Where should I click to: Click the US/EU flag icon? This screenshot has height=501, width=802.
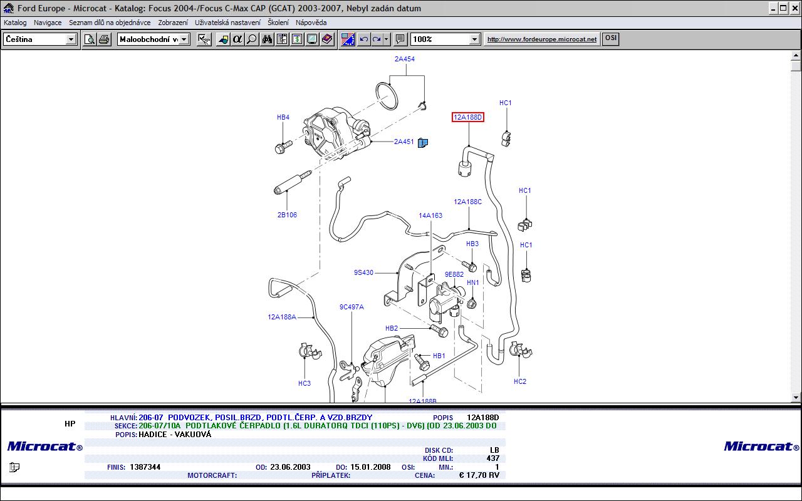(348, 39)
